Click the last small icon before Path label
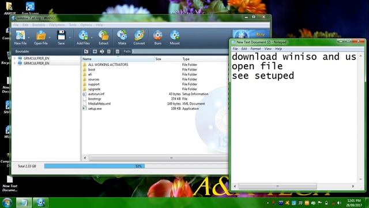 [x=118, y=51]
